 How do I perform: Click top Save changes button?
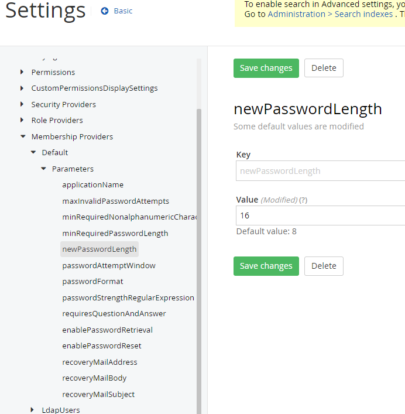(x=266, y=68)
